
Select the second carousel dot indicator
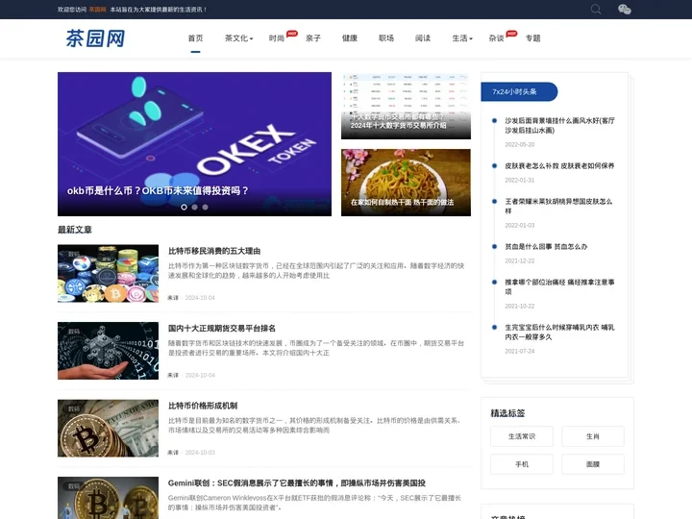point(194,207)
